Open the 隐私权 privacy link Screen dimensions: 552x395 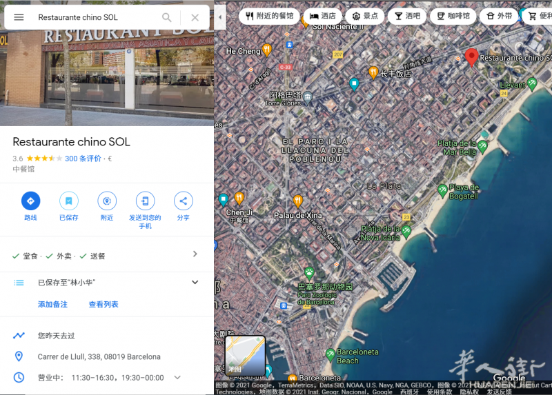click(x=469, y=392)
